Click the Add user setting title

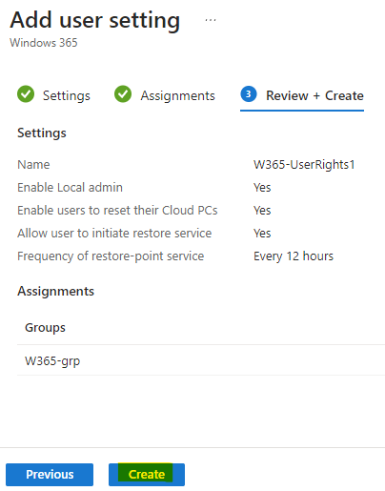95,20
